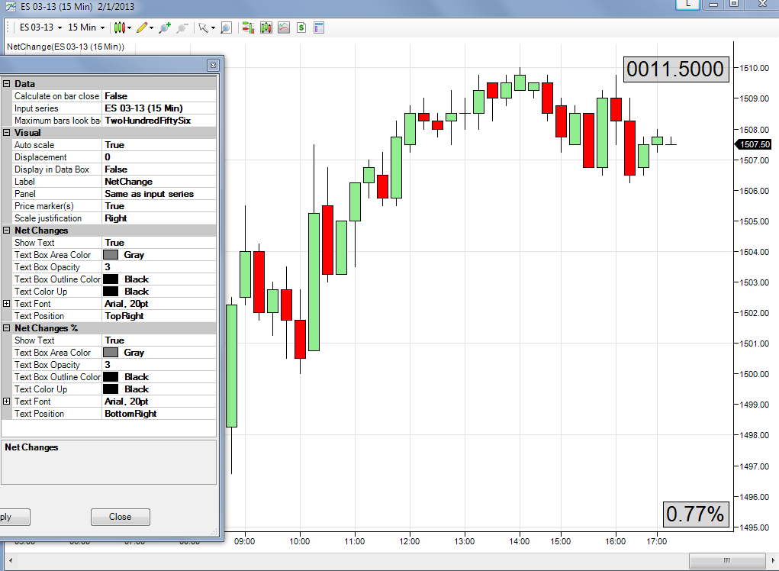779x571 pixels.
Task: Select the Input series value ES 03-13
Action: (x=159, y=108)
